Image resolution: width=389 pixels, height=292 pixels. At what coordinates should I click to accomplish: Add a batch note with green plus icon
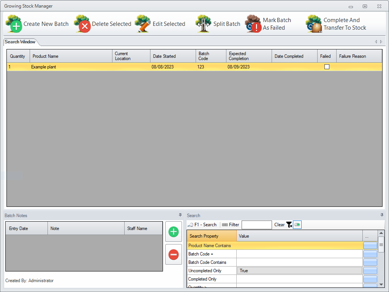[174, 232]
